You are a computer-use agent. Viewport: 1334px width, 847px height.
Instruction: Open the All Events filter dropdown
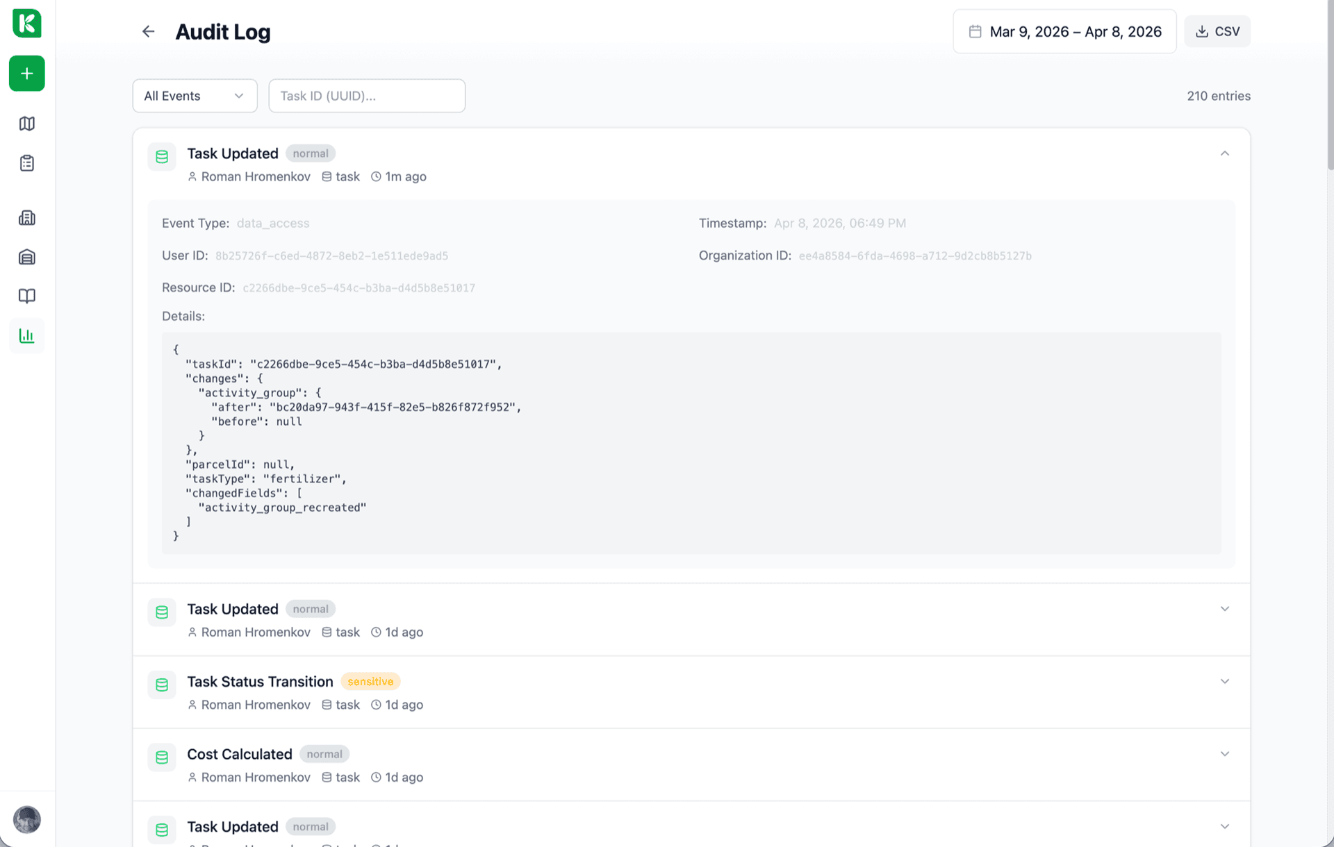click(x=195, y=96)
